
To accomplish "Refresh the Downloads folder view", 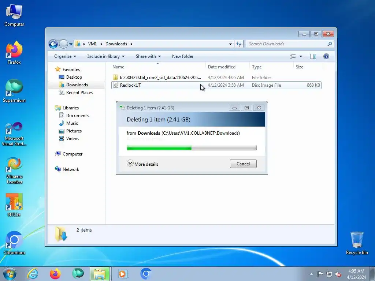I will coord(239,44).
